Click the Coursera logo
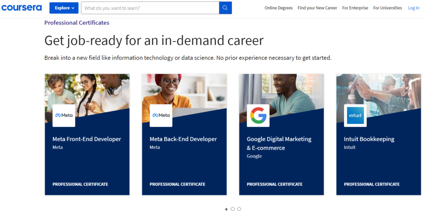Screen dimensions: 423x214 (x=21, y=8)
